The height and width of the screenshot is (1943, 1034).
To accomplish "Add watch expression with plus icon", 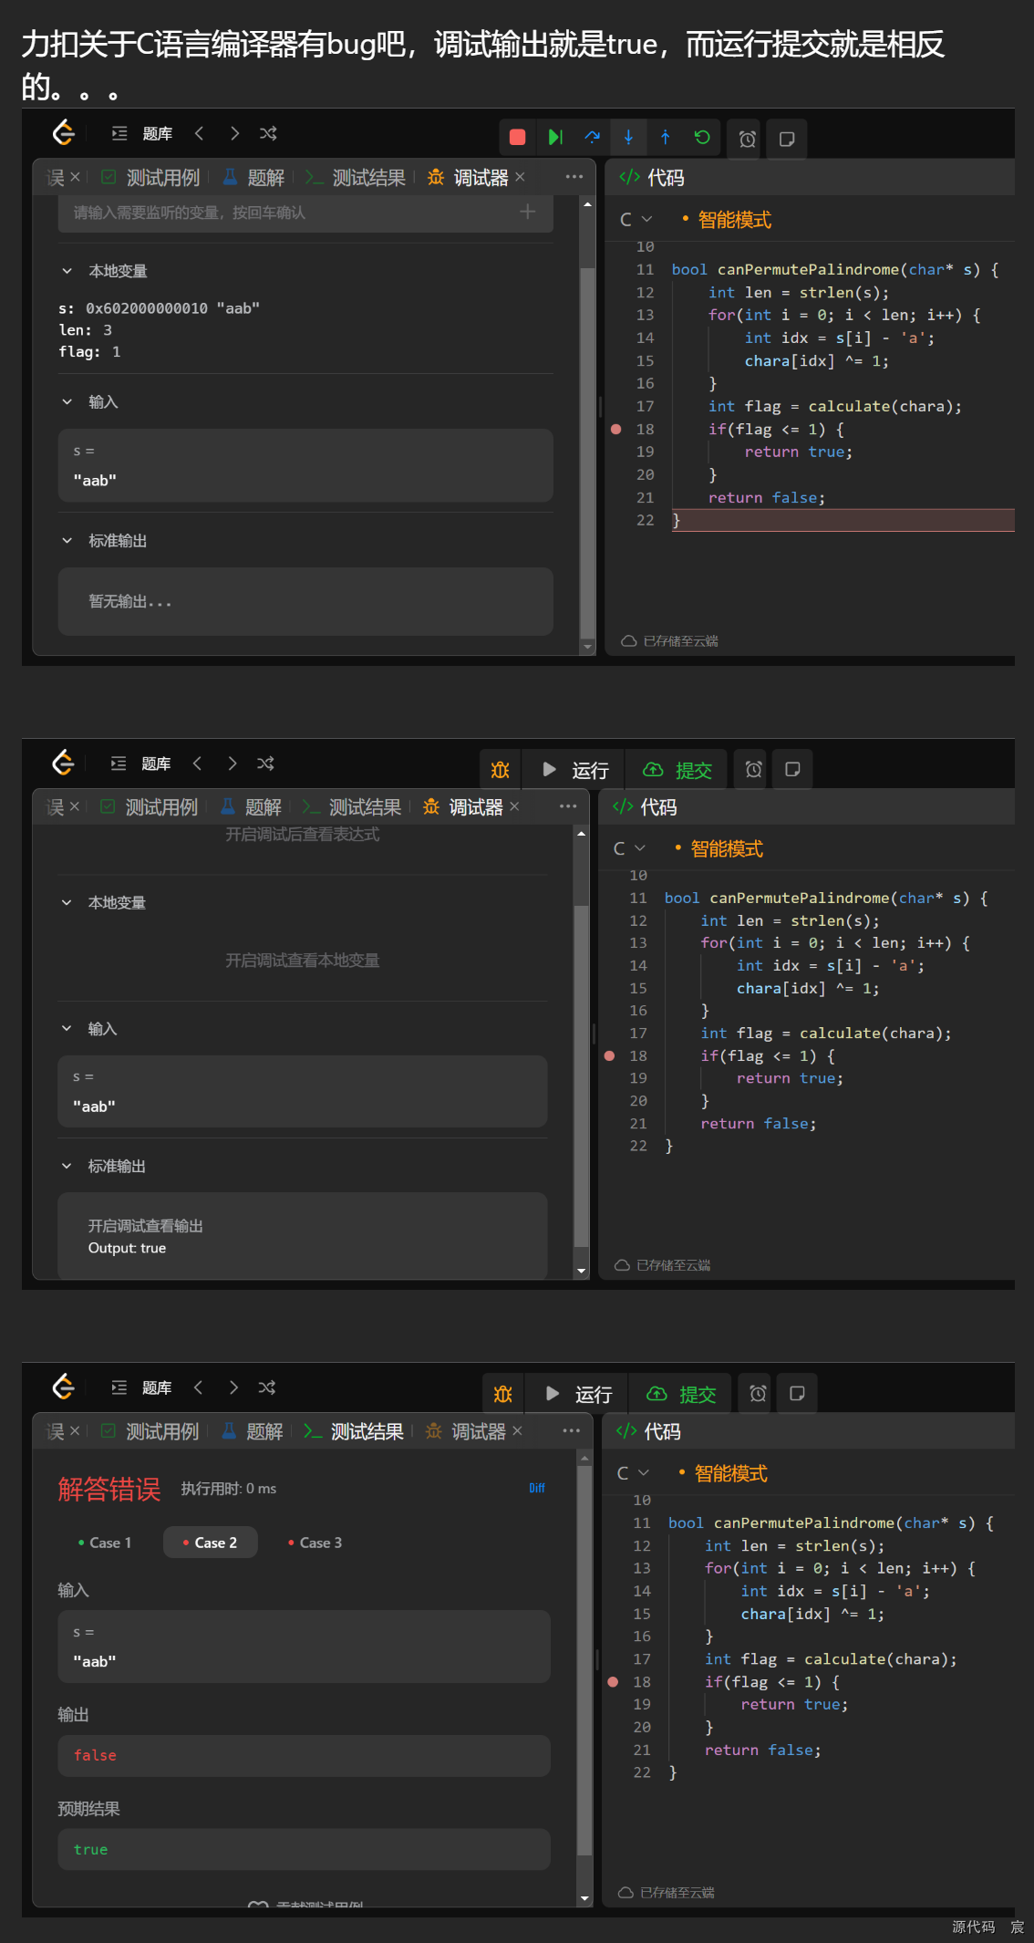I will pyautogui.click(x=527, y=212).
